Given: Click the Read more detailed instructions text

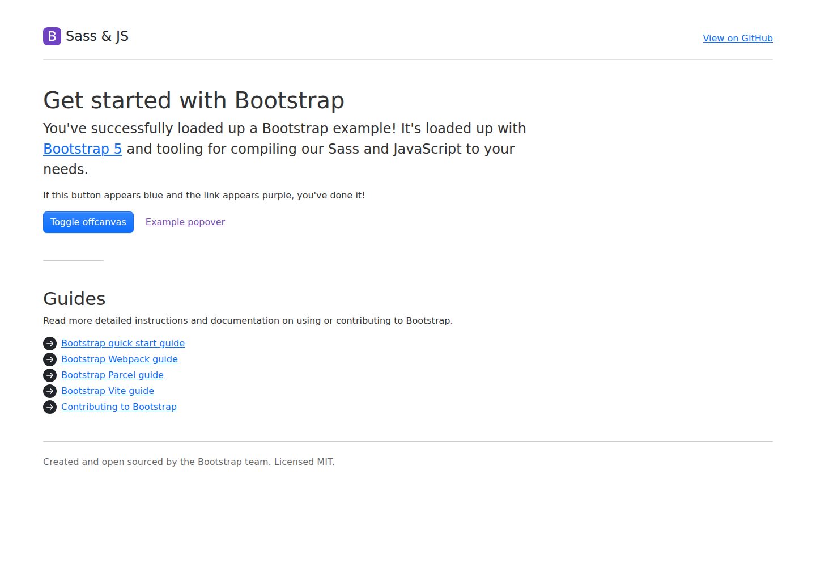Looking at the screenshot, I should 248,320.
